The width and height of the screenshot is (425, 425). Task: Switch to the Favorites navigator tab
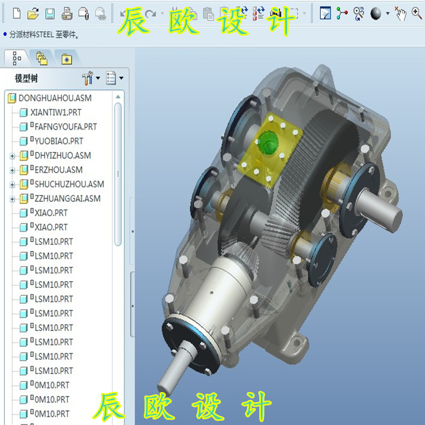tap(67, 58)
